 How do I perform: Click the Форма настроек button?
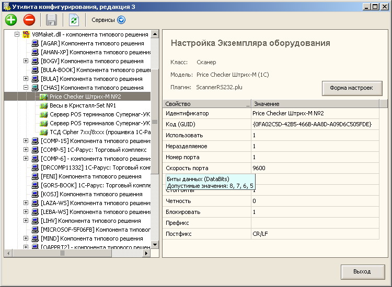(351, 88)
